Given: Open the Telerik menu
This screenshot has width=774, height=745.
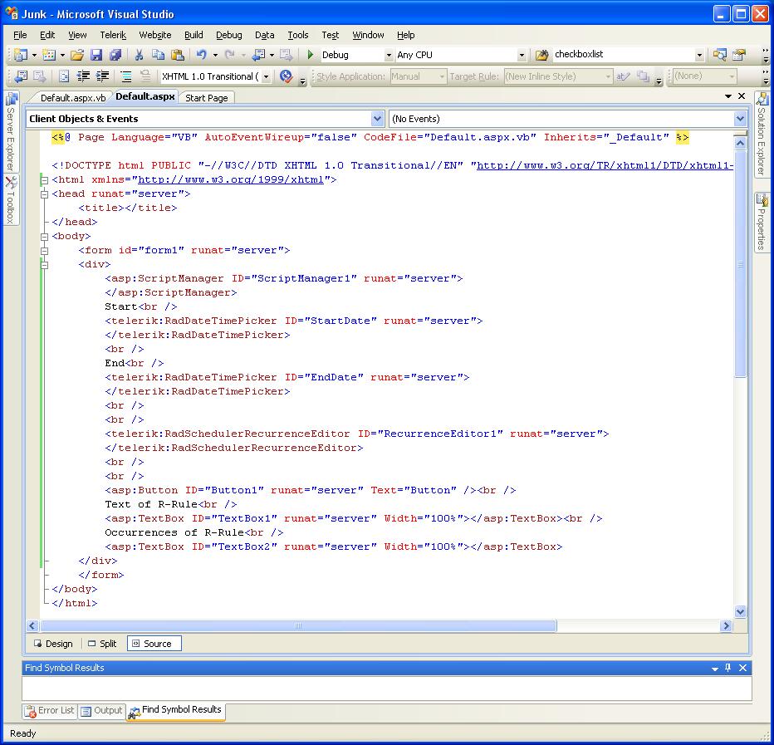Looking at the screenshot, I should [x=113, y=35].
